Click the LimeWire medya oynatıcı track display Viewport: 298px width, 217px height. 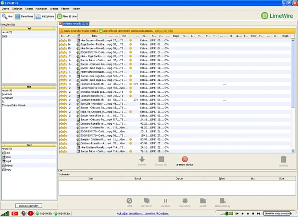[277, 213]
